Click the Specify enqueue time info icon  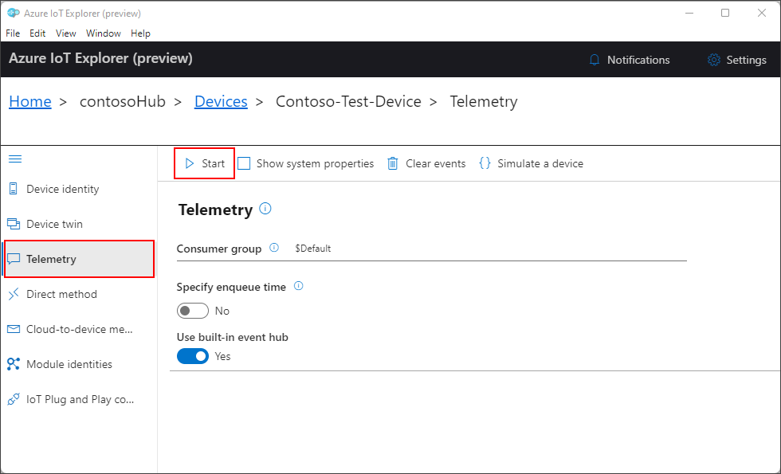tap(299, 286)
